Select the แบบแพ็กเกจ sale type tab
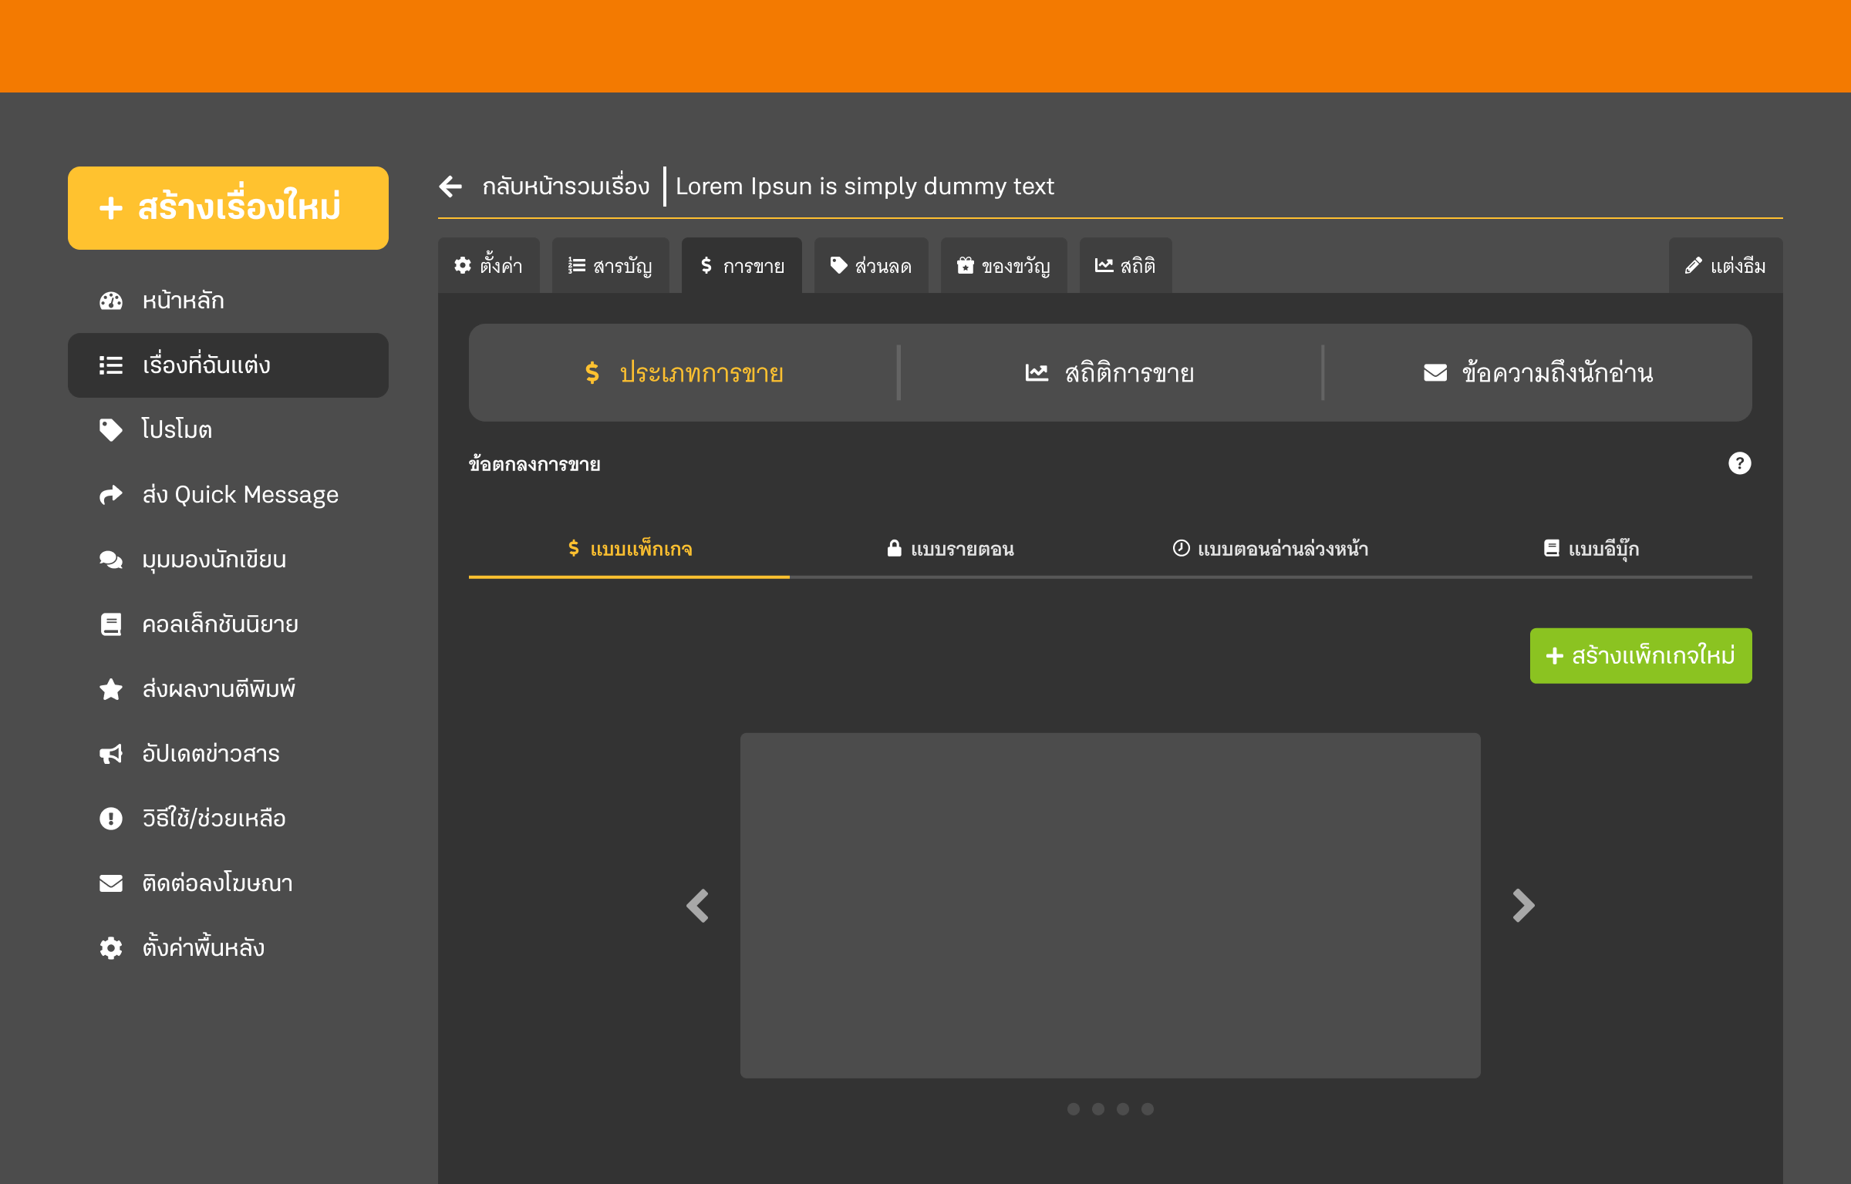 (x=629, y=549)
